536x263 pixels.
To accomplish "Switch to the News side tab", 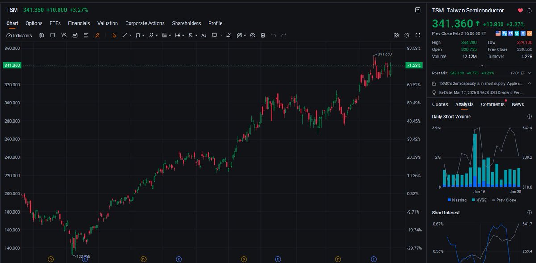I will coord(518,104).
